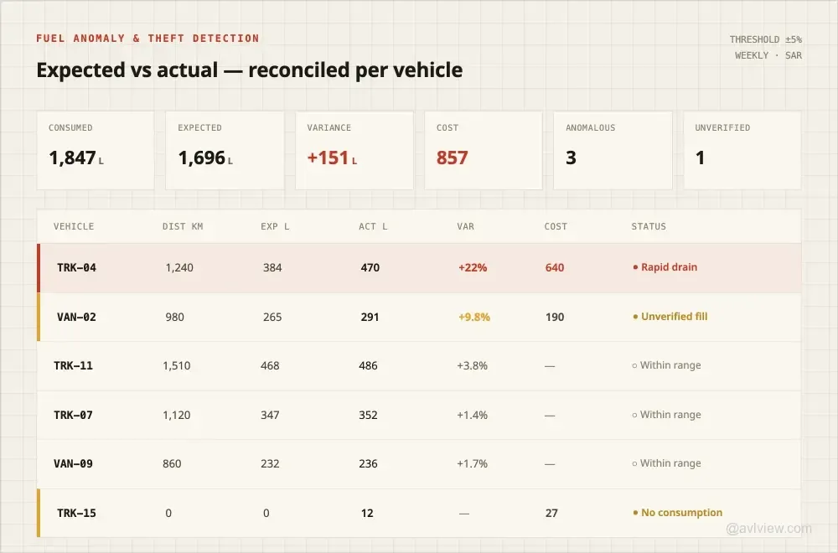This screenshot has height=553, width=838.
Task: Click the THRESHOLD ±5% label
Action: tap(766, 39)
